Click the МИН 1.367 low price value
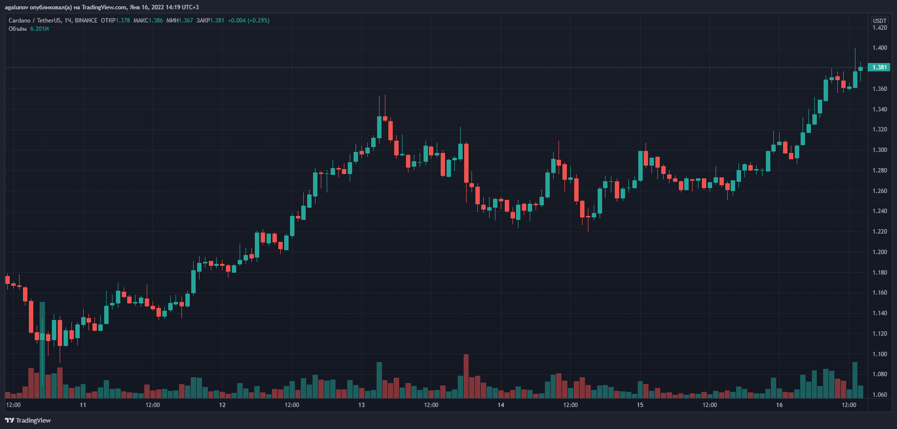This screenshot has height=429, width=897. point(179,21)
